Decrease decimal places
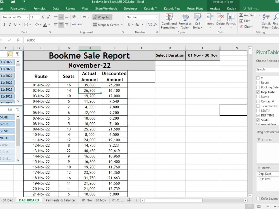Screen dimensions: 279x209 pos(155,25)
